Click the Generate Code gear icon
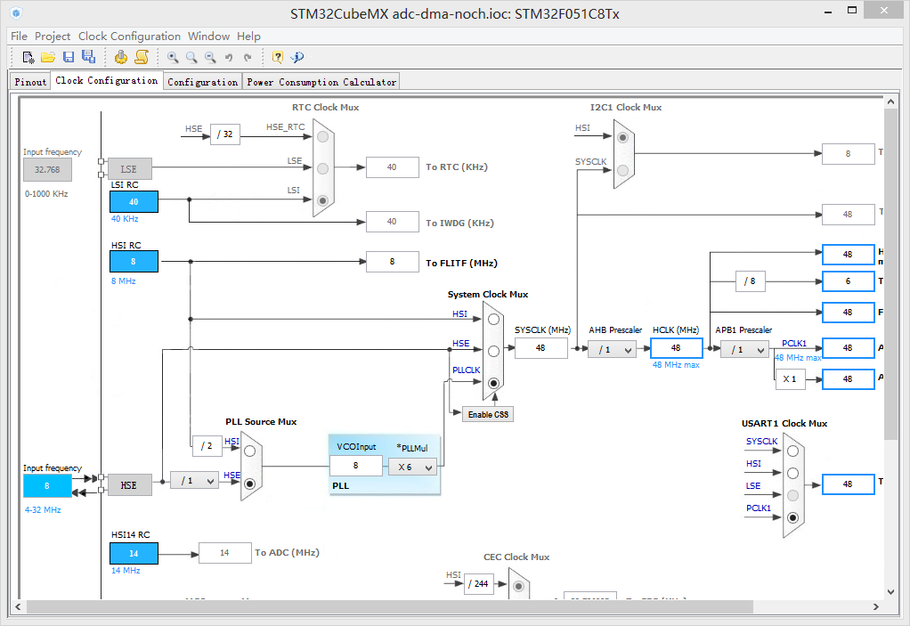 pyautogui.click(x=121, y=57)
